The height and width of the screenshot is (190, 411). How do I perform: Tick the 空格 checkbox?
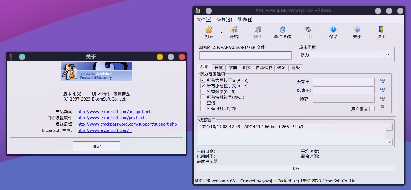coord(203,103)
